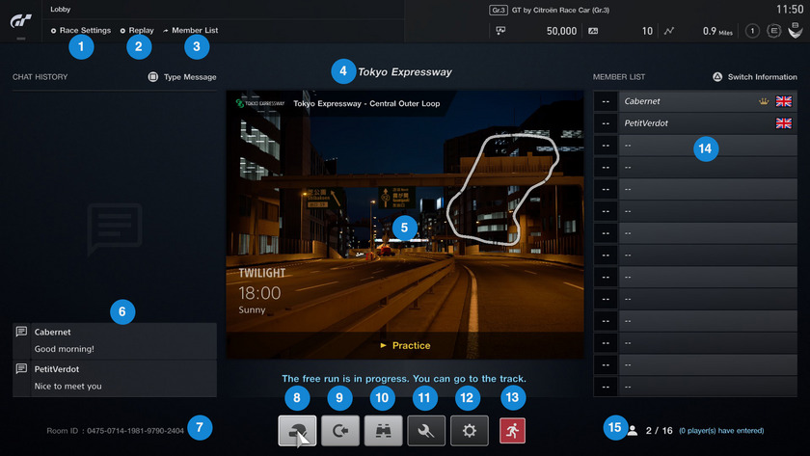Click the driver profile avatar icon

pyautogui.click(x=796, y=31)
